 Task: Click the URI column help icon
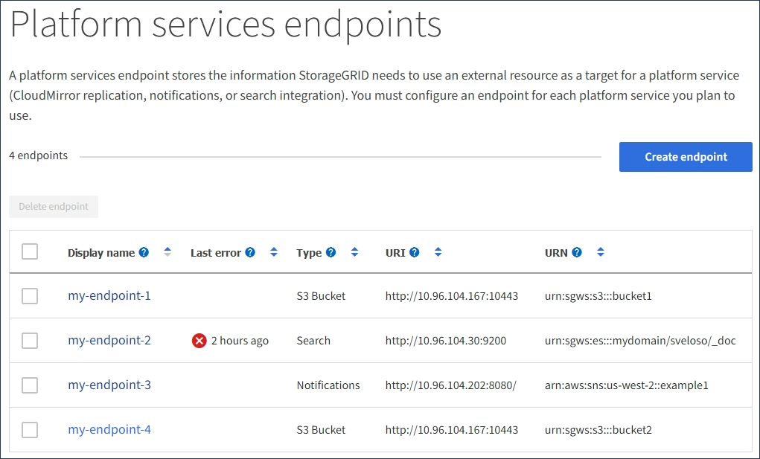[x=415, y=252]
